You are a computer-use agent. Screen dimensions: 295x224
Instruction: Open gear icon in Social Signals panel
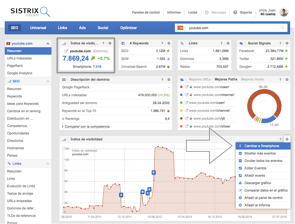click(287, 43)
